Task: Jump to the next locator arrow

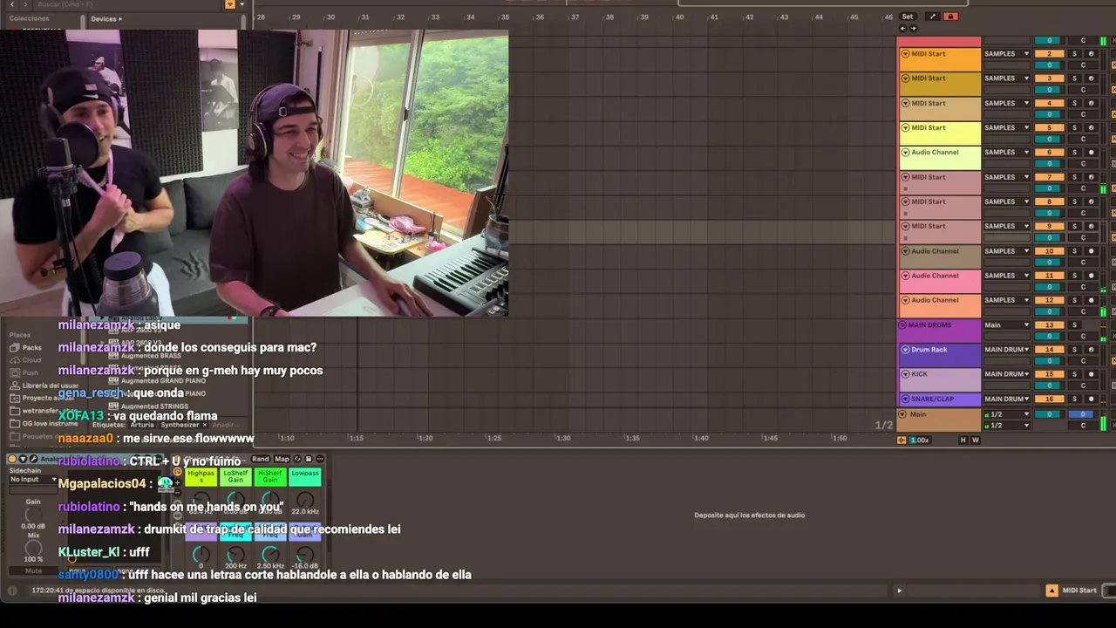Action: (x=913, y=28)
